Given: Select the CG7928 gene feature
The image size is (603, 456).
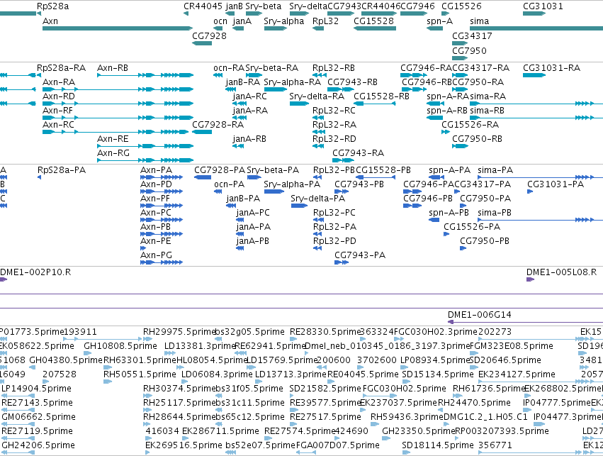Looking at the screenshot, I should point(202,43).
